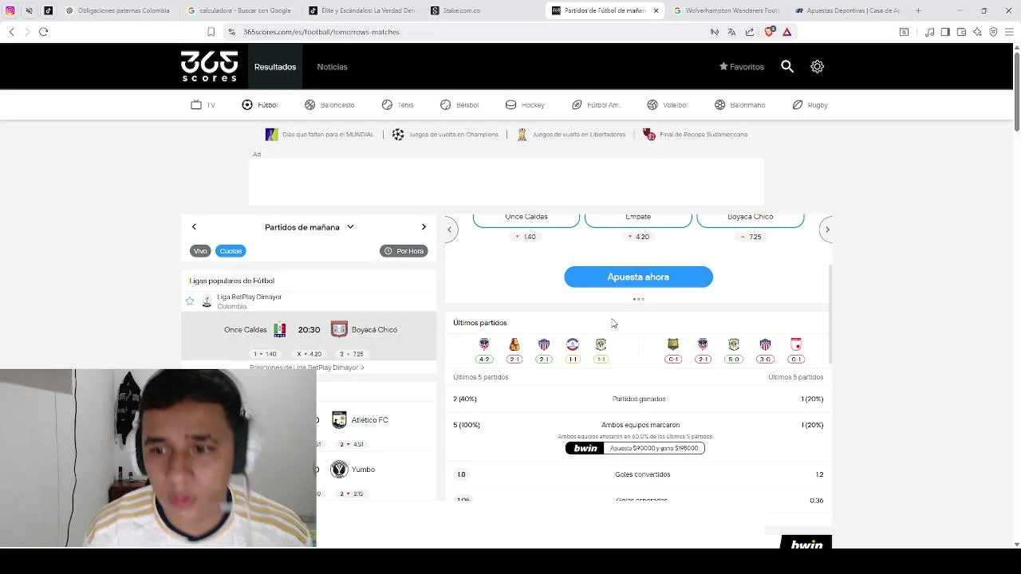Image resolution: width=1021 pixels, height=574 pixels.
Task: Click the Apuesta ahora button
Action: click(638, 277)
